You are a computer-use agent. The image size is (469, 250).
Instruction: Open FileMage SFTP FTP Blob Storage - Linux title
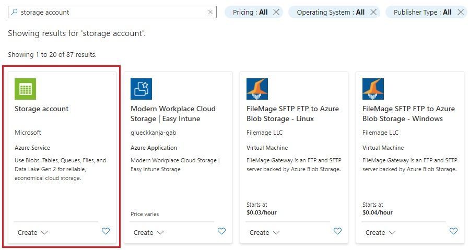coord(292,114)
